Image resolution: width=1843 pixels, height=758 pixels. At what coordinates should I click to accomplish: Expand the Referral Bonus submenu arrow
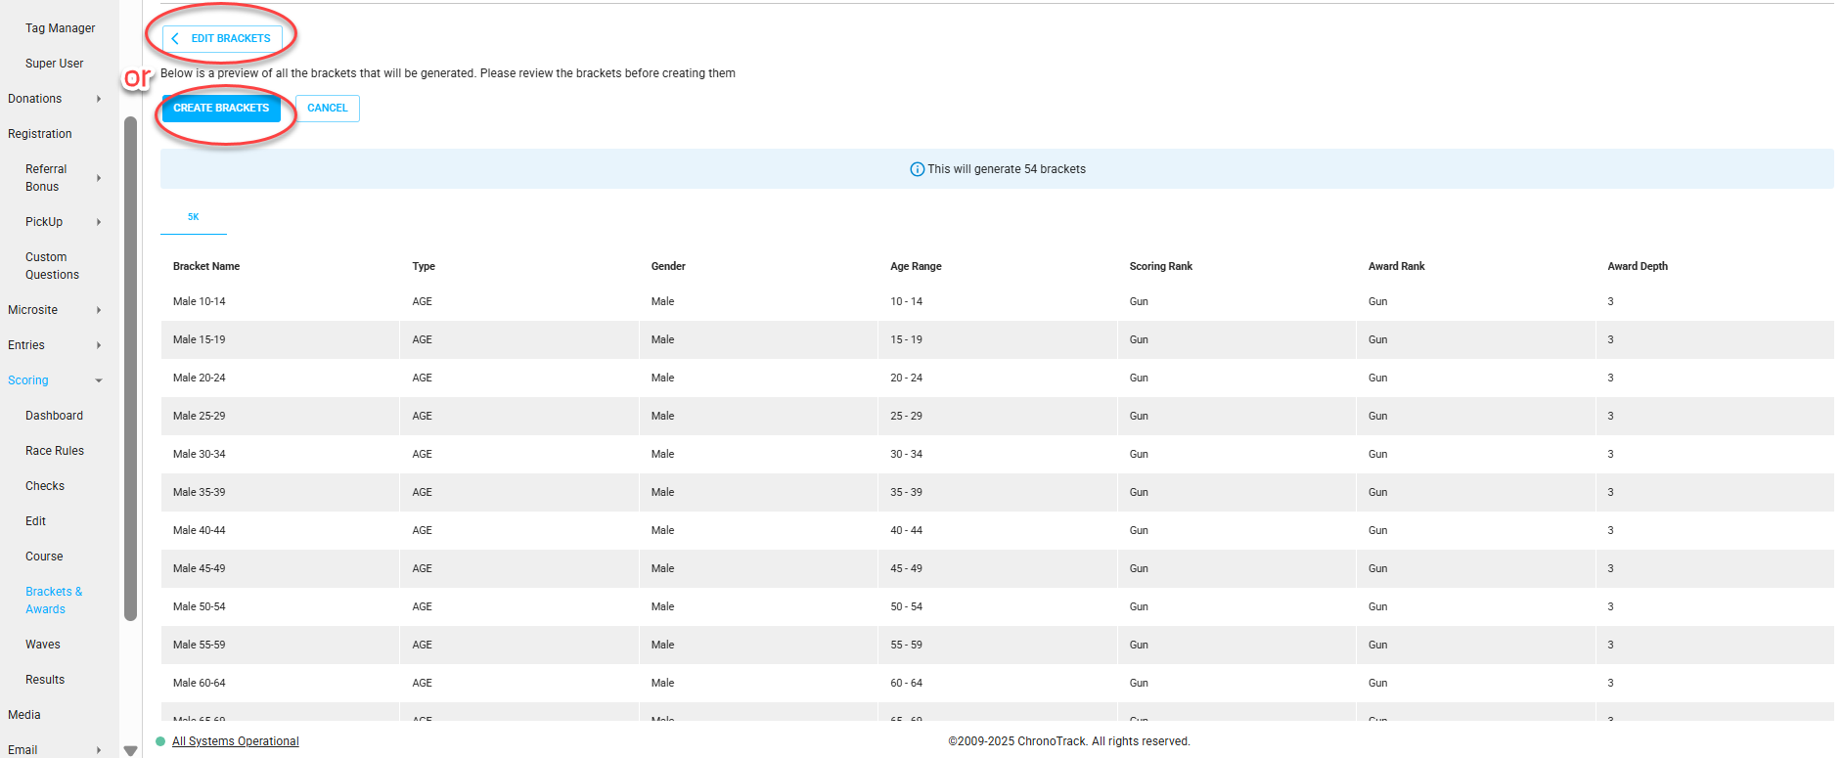coord(99,178)
